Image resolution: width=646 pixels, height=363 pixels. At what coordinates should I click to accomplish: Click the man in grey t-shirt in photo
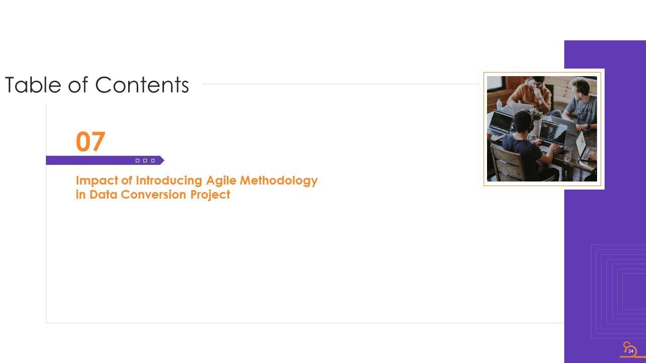[581, 103]
